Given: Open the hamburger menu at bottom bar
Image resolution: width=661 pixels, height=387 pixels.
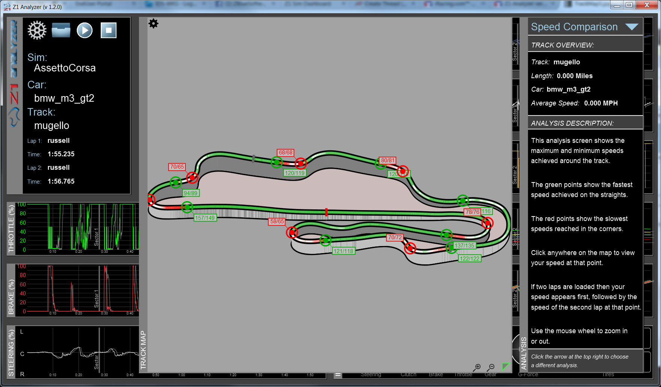Looking at the screenshot, I should (x=338, y=375).
